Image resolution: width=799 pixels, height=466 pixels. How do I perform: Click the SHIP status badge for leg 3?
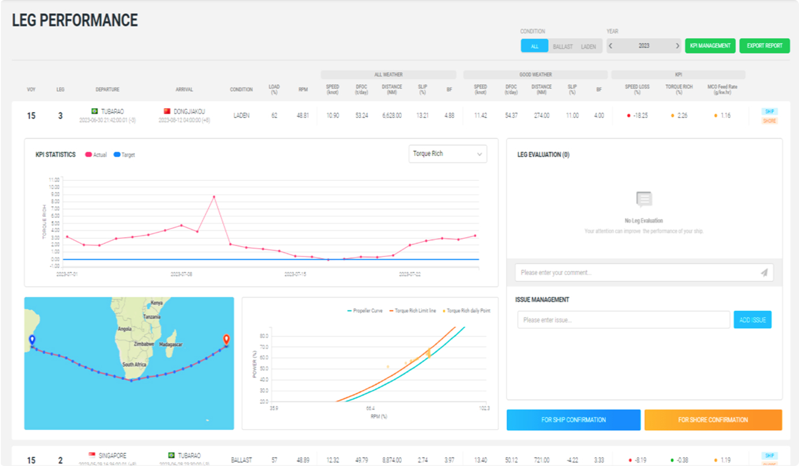(x=770, y=111)
